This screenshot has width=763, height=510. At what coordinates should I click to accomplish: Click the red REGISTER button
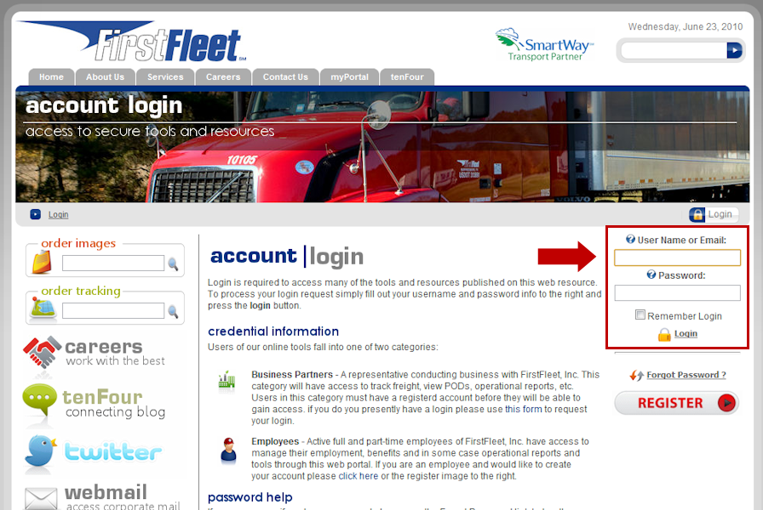coord(677,403)
